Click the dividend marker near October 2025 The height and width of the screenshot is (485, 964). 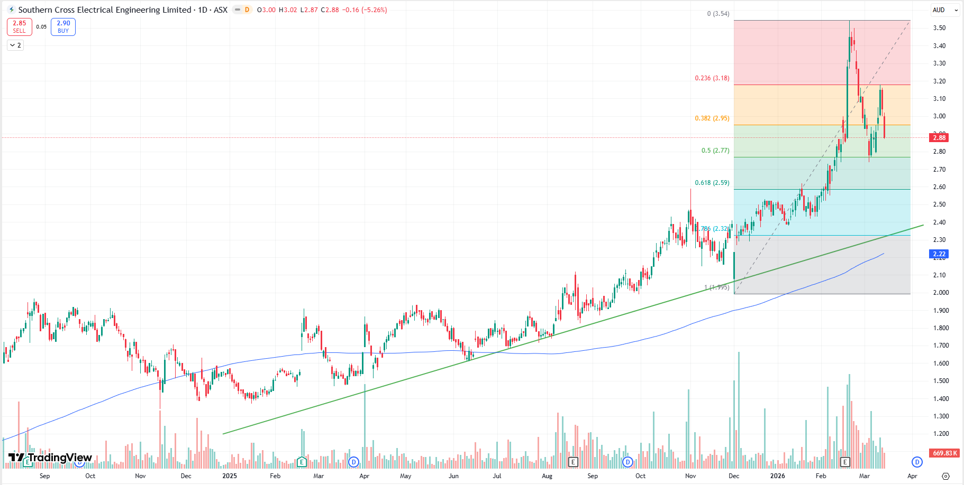click(x=627, y=462)
